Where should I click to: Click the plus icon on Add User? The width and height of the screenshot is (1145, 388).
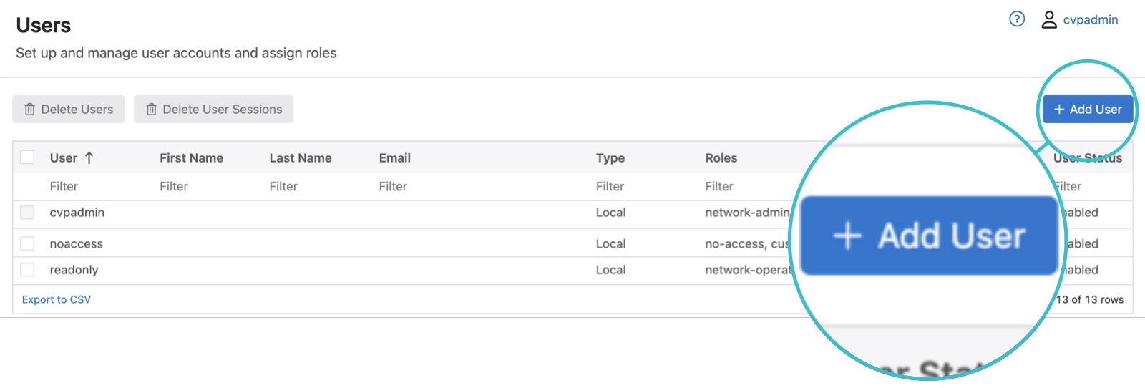point(1059,110)
